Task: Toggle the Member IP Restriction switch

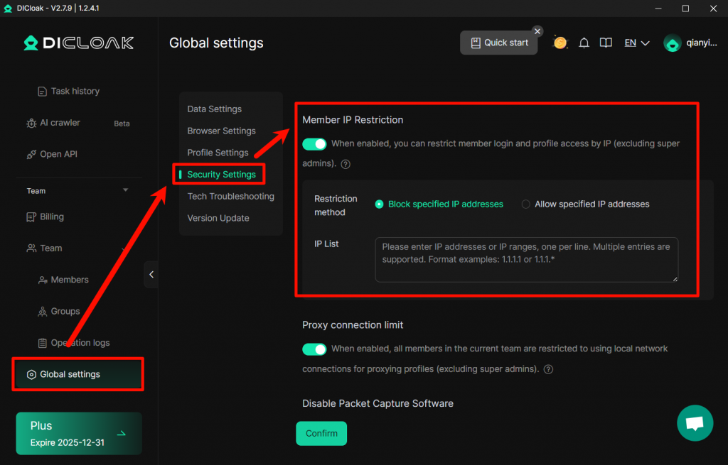Action: coord(314,144)
